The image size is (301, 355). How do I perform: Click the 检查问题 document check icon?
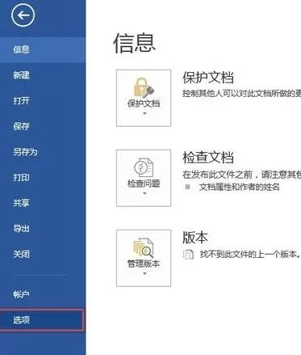tap(144, 167)
